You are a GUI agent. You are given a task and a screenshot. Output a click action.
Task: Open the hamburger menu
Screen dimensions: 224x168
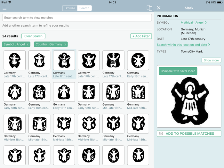tap(4, 8)
